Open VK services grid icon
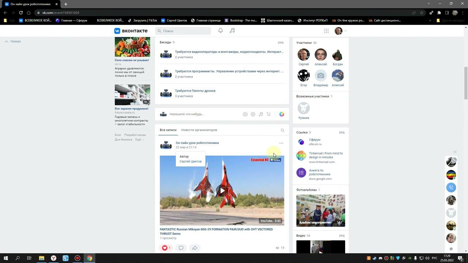This screenshot has width=468, height=263. coord(326,31)
